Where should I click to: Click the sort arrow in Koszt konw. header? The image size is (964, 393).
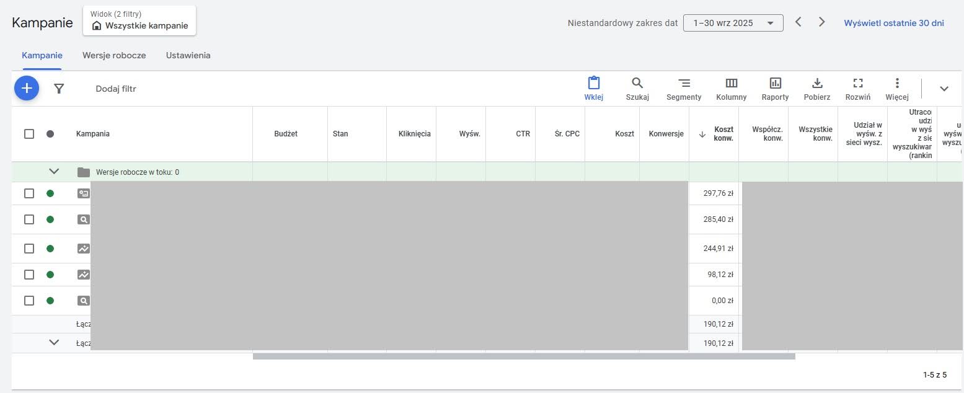coord(702,134)
